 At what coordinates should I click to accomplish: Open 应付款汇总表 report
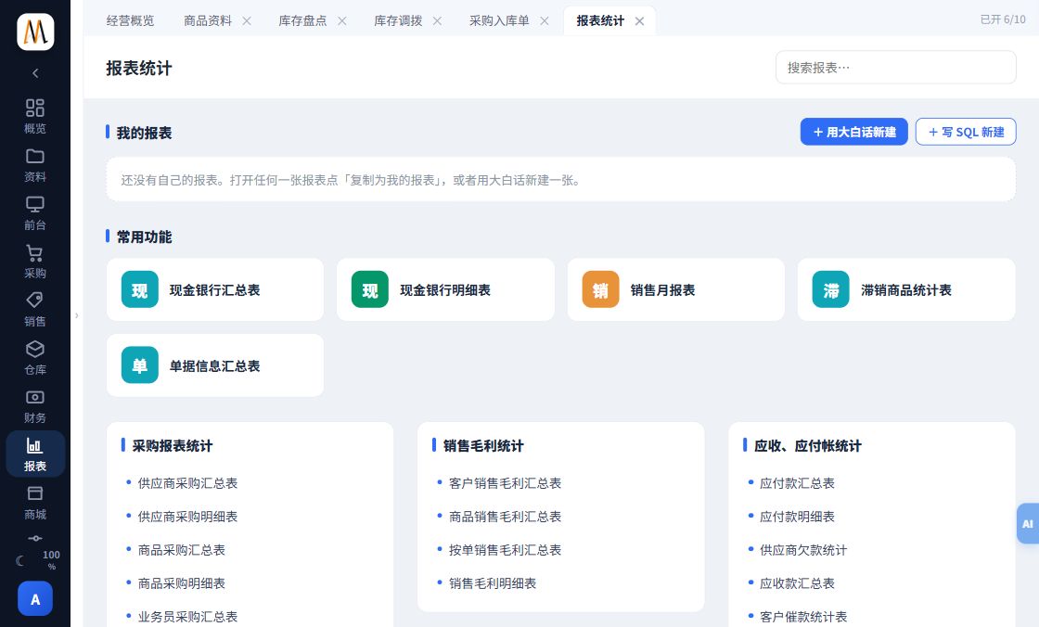(x=797, y=483)
